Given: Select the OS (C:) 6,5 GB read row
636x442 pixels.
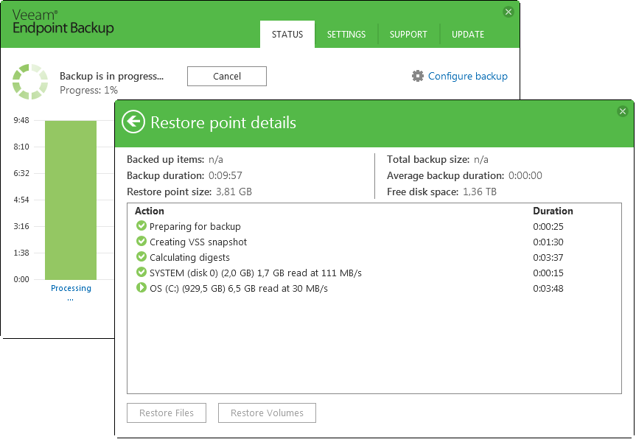Looking at the screenshot, I should tap(374, 288).
